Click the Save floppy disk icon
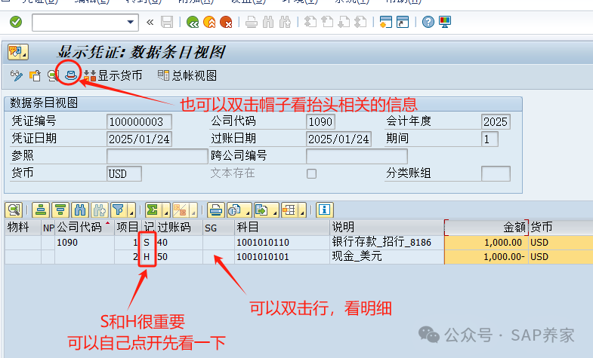The width and height of the screenshot is (593, 358). click(x=167, y=23)
